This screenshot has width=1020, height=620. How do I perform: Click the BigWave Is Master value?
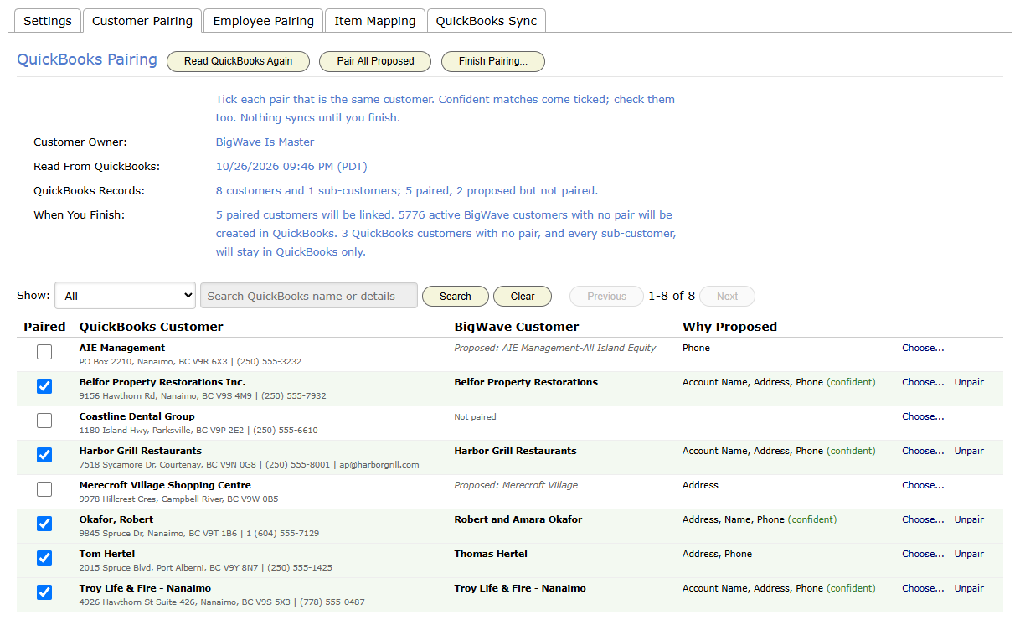265,142
